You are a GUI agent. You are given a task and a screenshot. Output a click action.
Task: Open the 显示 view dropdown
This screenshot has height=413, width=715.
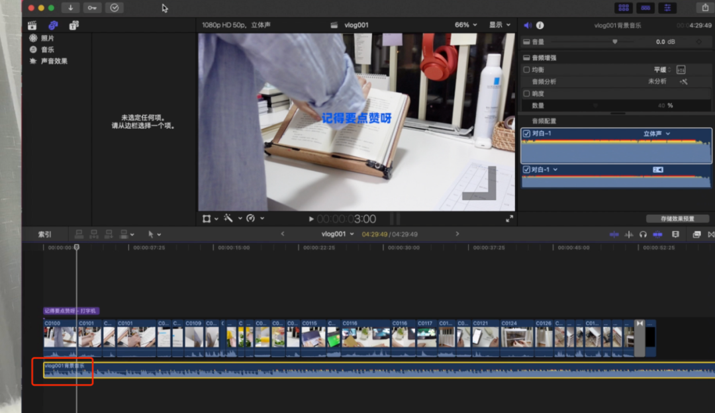click(500, 25)
